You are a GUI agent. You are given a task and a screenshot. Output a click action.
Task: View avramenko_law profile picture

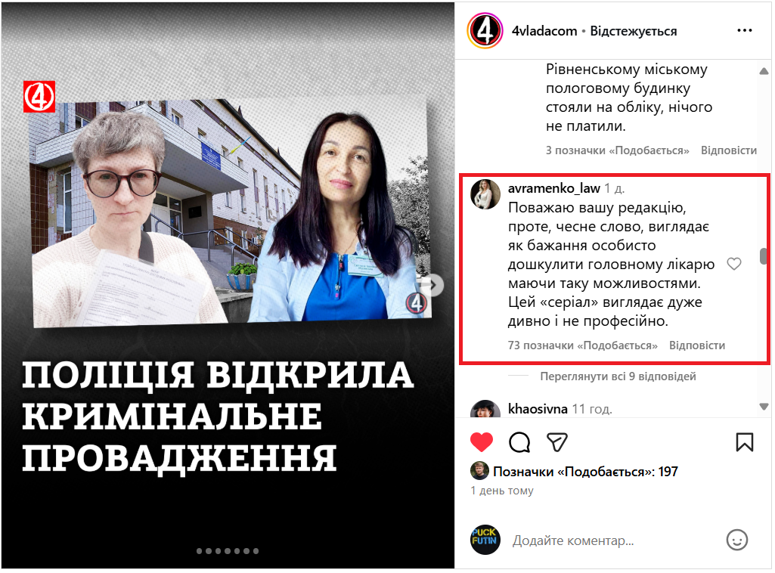[485, 194]
